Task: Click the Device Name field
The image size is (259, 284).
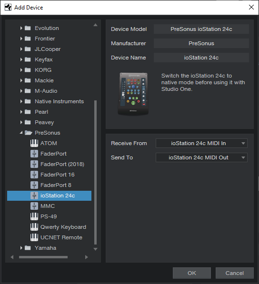Action: (x=201, y=58)
